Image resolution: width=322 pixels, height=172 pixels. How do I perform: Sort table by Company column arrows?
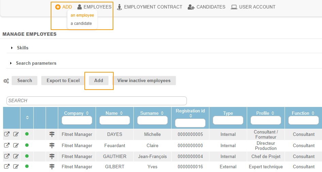pyautogui.click(x=87, y=113)
